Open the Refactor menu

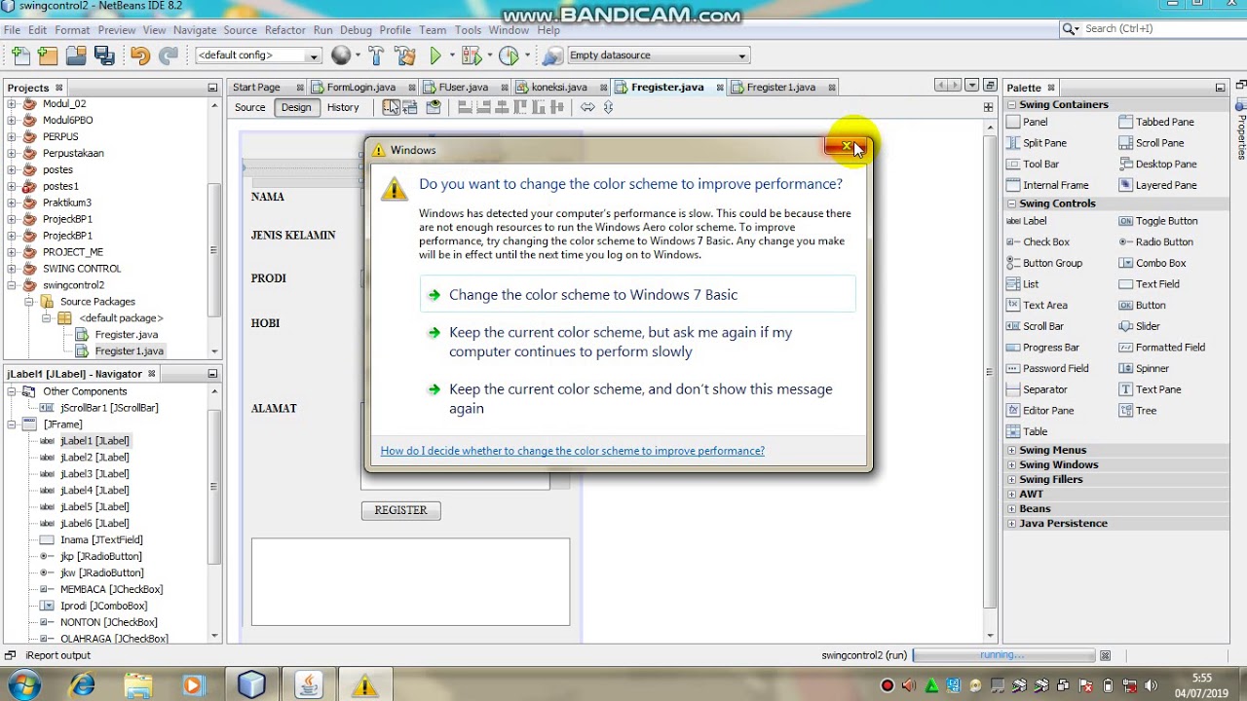coord(284,30)
